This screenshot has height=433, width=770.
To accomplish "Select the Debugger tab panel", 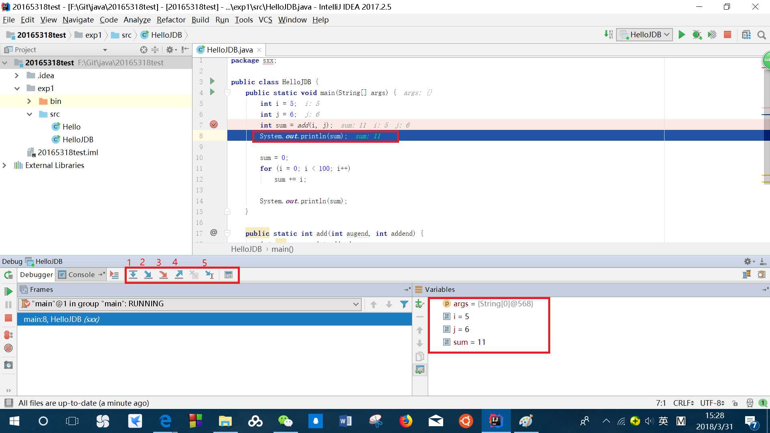I will pos(36,274).
